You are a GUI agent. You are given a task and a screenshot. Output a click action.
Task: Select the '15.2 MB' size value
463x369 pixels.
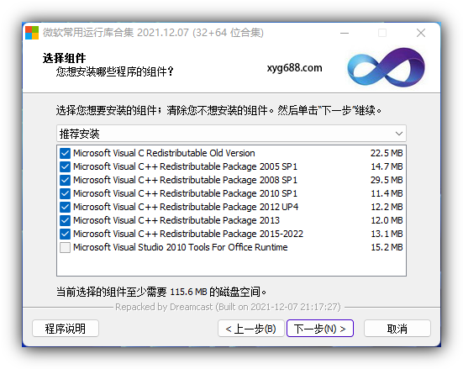(x=387, y=247)
